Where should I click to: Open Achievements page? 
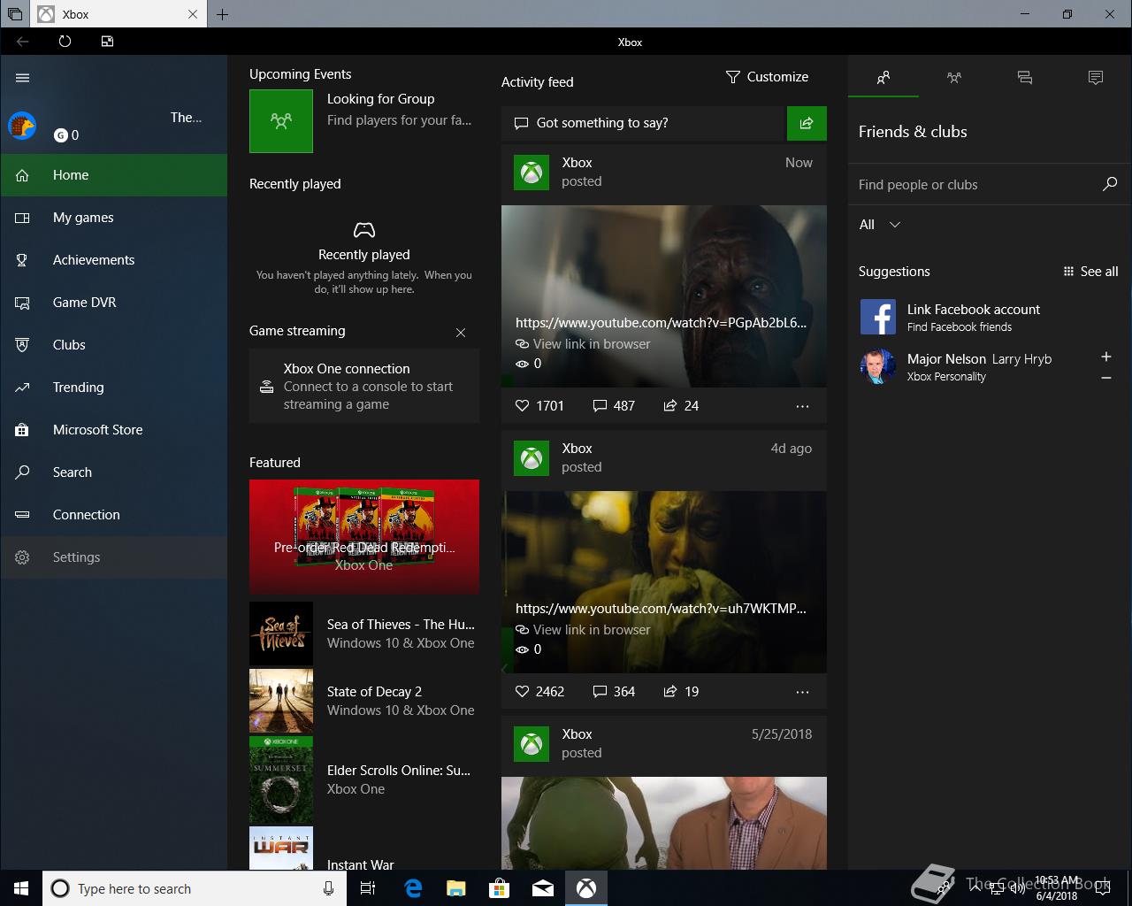point(113,260)
